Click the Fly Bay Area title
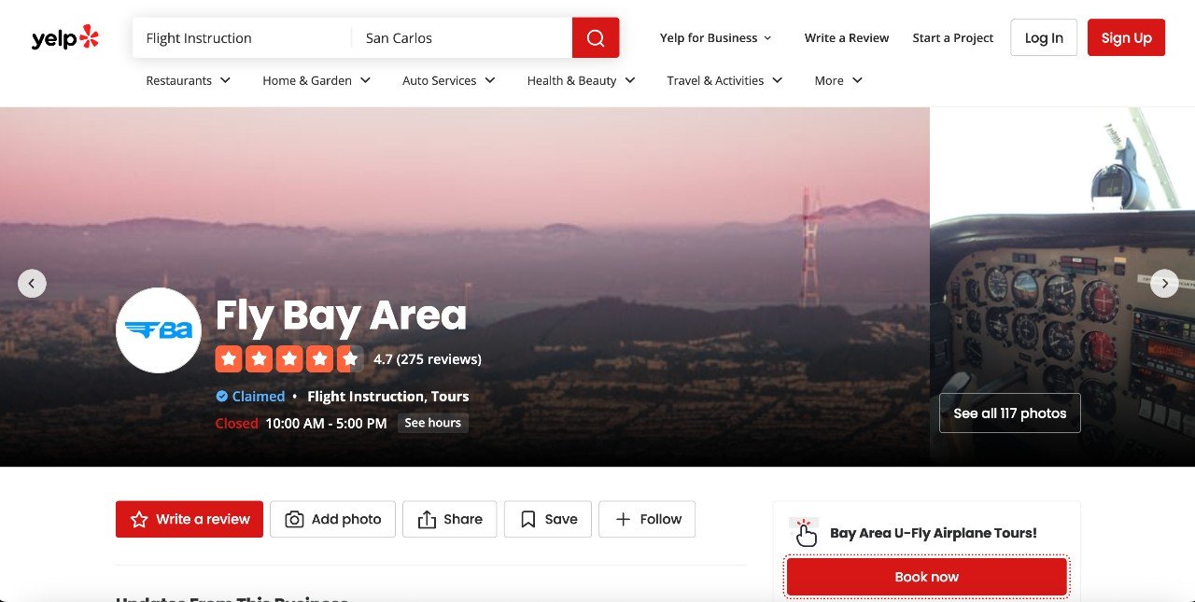The height and width of the screenshot is (602, 1195). (x=341, y=315)
